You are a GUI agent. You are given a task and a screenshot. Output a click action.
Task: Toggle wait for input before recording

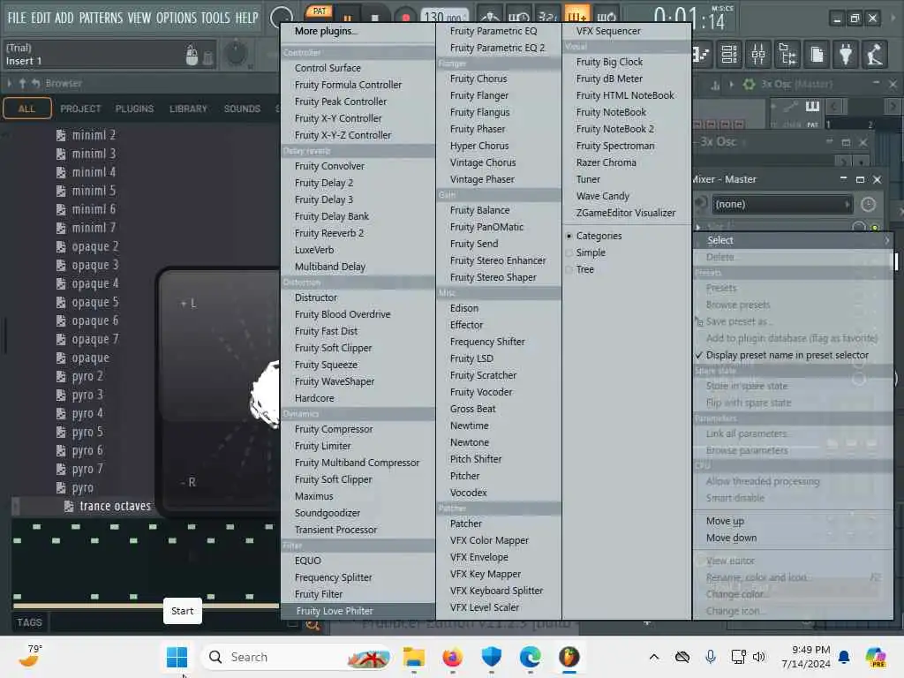coord(518,16)
